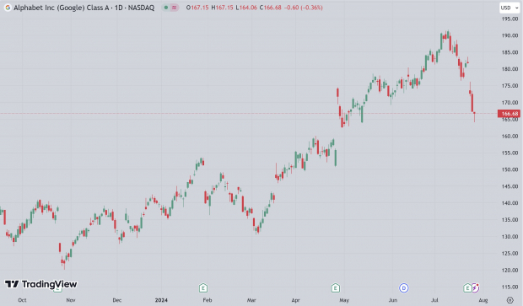Open the USD currency dropdown
Viewport: 523px width, 306px height.
point(510,8)
